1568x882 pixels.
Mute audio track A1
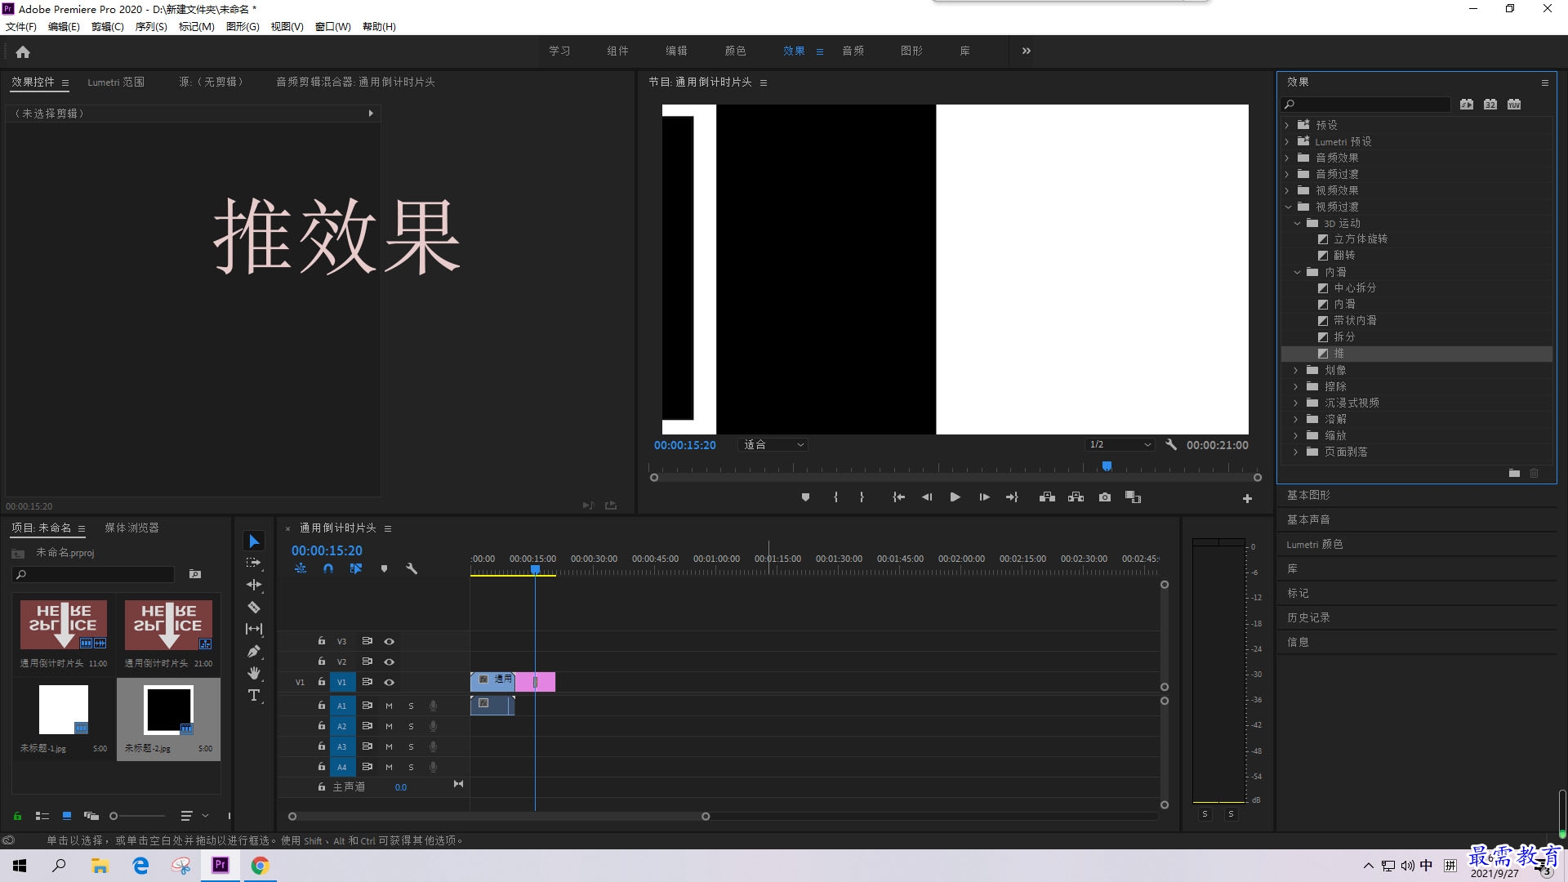pyautogui.click(x=389, y=706)
